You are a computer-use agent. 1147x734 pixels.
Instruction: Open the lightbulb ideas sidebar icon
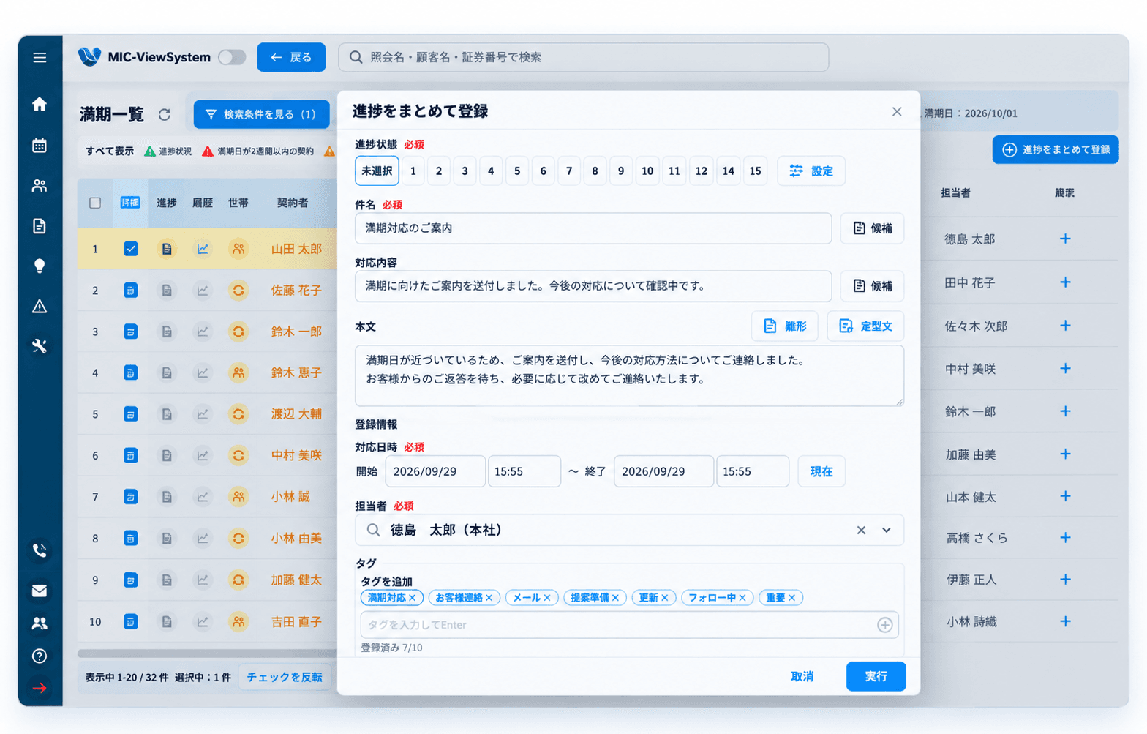40,266
